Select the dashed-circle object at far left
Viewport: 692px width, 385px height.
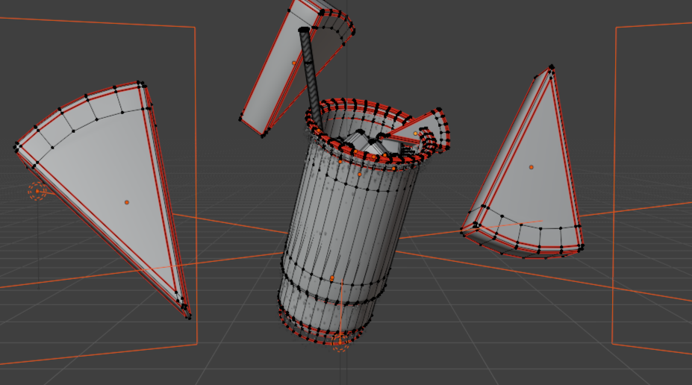pyautogui.click(x=37, y=192)
